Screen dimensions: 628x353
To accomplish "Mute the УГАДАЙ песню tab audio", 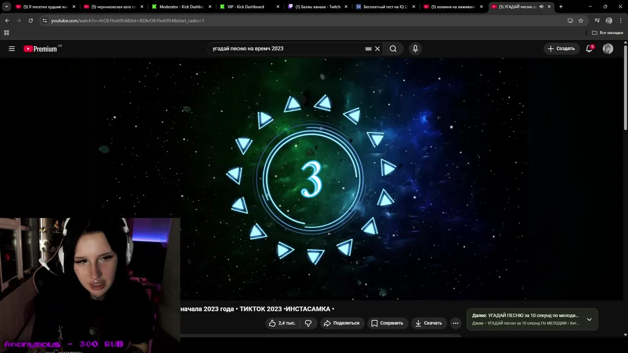I will tap(541, 7).
